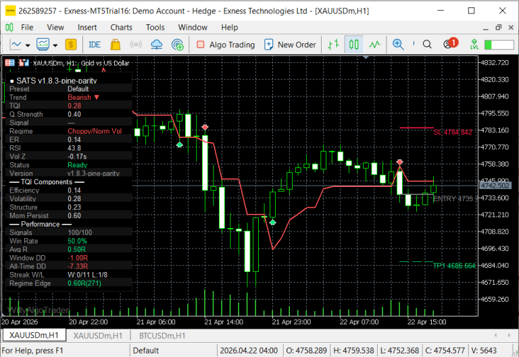The width and height of the screenshot is (519, 357).
Task: Click the Choppy/Norm Vol regime value
Action: (x=95, y=131)
